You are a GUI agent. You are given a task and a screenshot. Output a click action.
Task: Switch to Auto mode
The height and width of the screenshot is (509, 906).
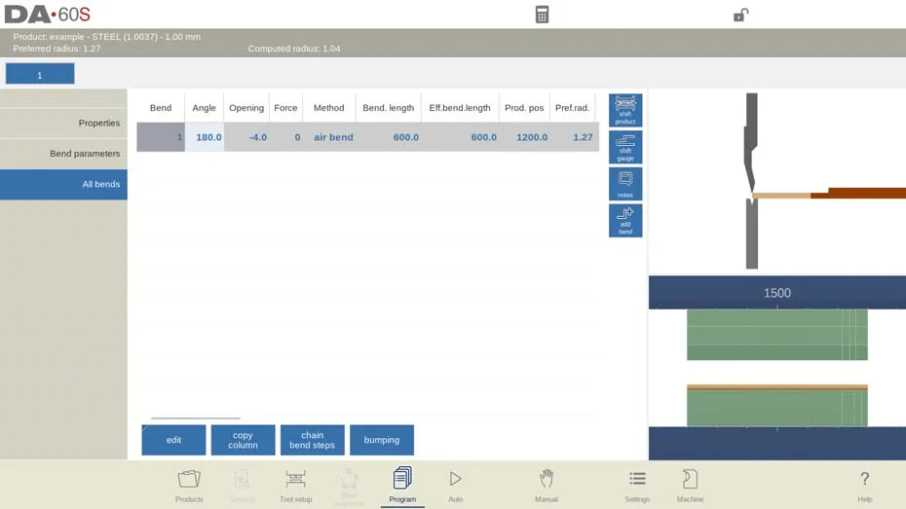[455, 486]
